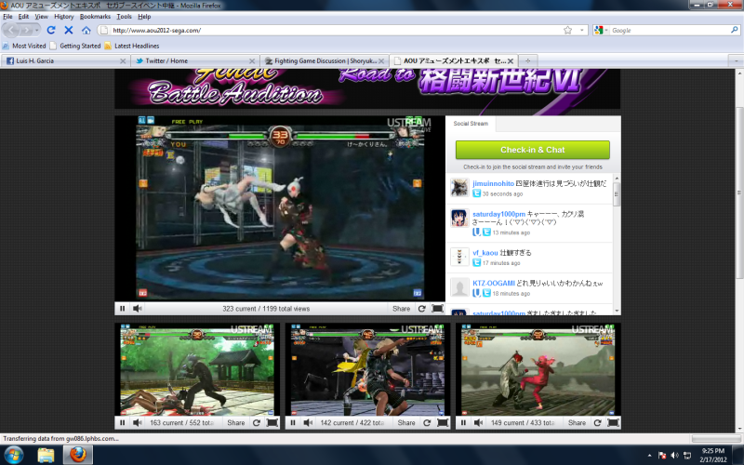Screen dimensions: 744x465
Task: Open the File menu
Action: (x=7, y=16)
